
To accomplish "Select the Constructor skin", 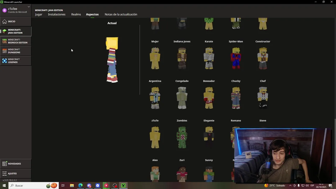I will (x=263, y=58).
